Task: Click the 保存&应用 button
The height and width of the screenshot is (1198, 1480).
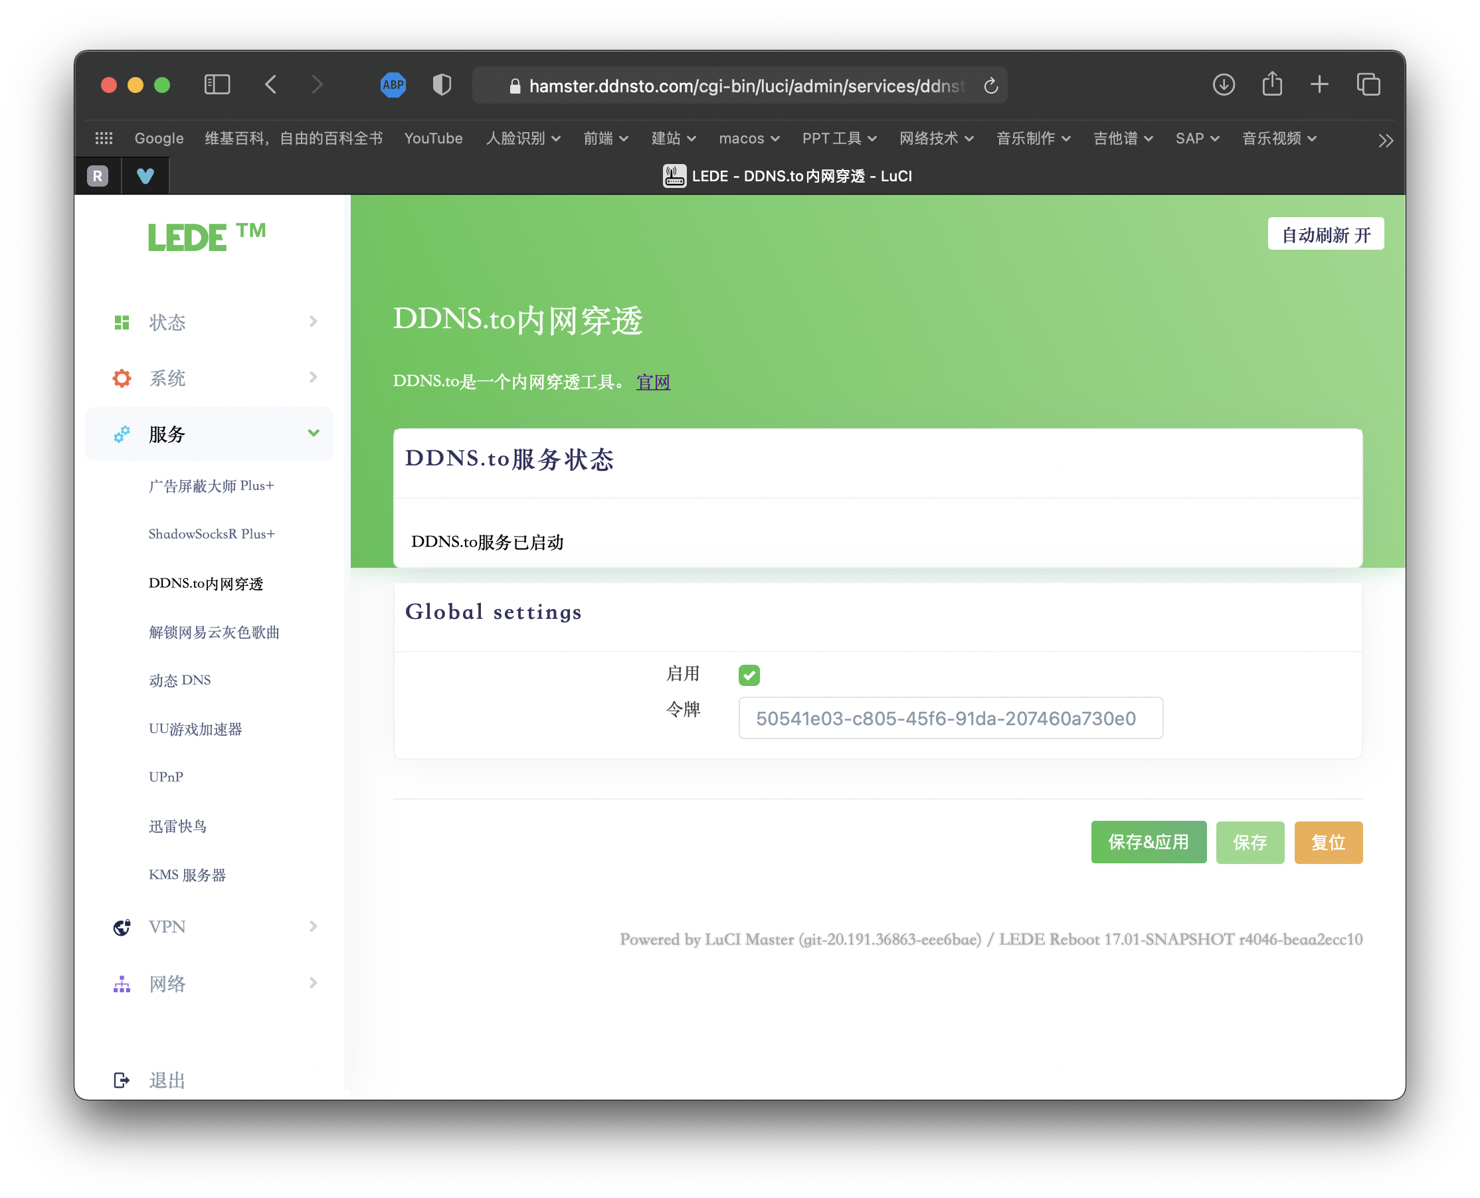Action: [x=1148, y=842]
